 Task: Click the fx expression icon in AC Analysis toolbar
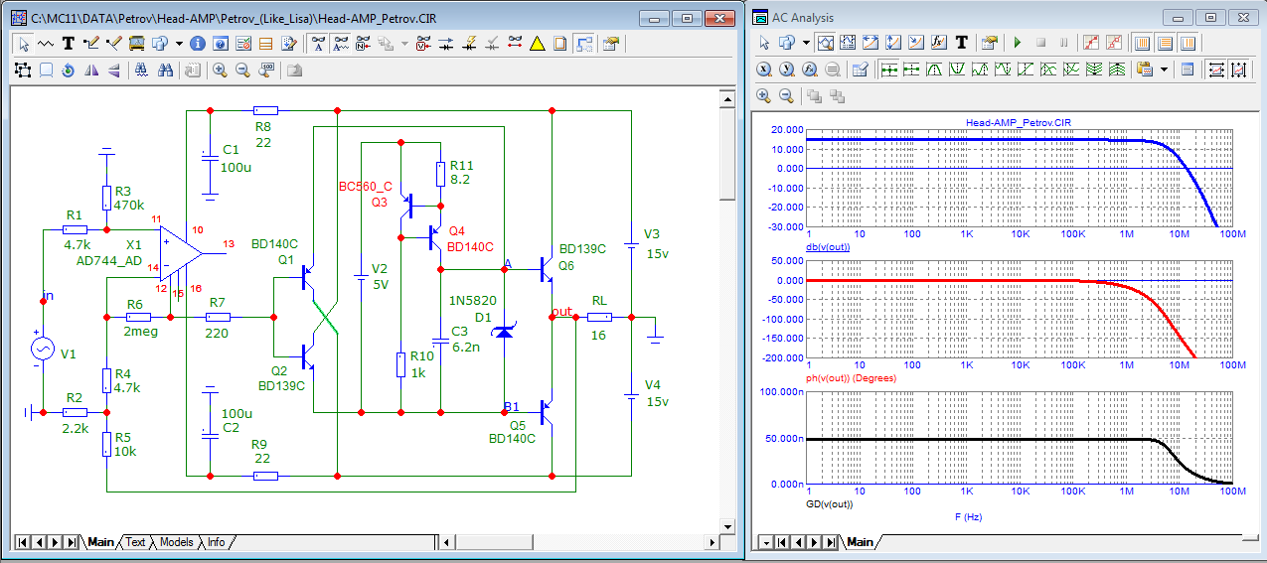click(938, 43)
